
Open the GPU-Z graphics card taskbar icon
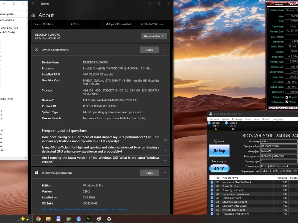click(68, 219)
